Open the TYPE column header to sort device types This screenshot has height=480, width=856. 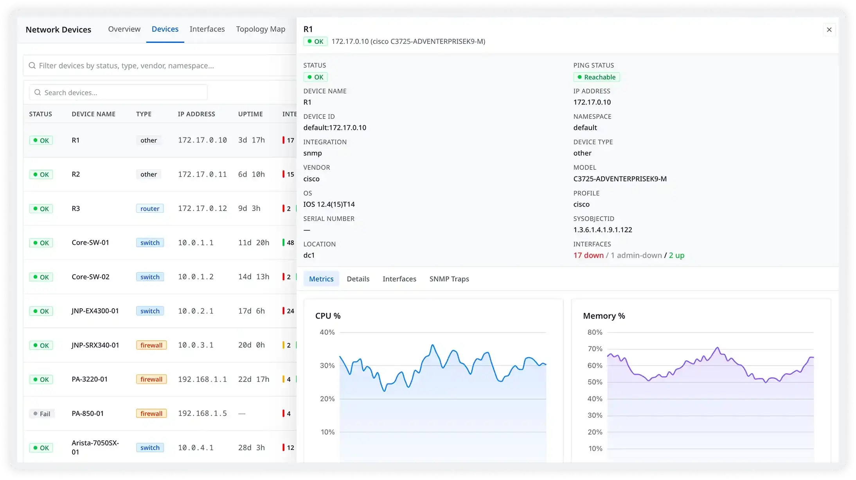tap(144, 114)
